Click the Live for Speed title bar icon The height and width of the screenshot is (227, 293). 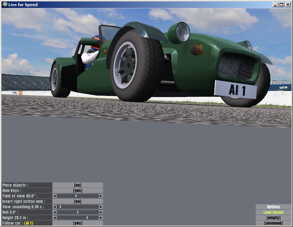pos(5,4)
